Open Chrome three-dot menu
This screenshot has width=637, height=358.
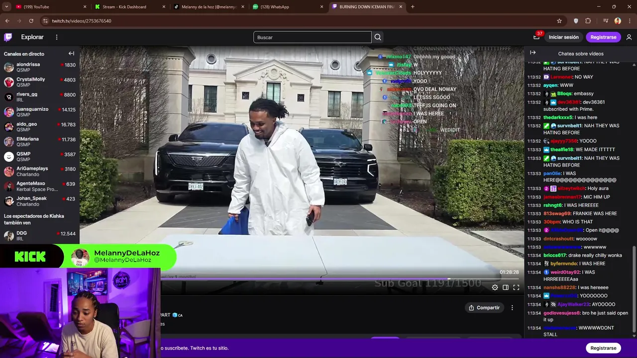(629, 21)
